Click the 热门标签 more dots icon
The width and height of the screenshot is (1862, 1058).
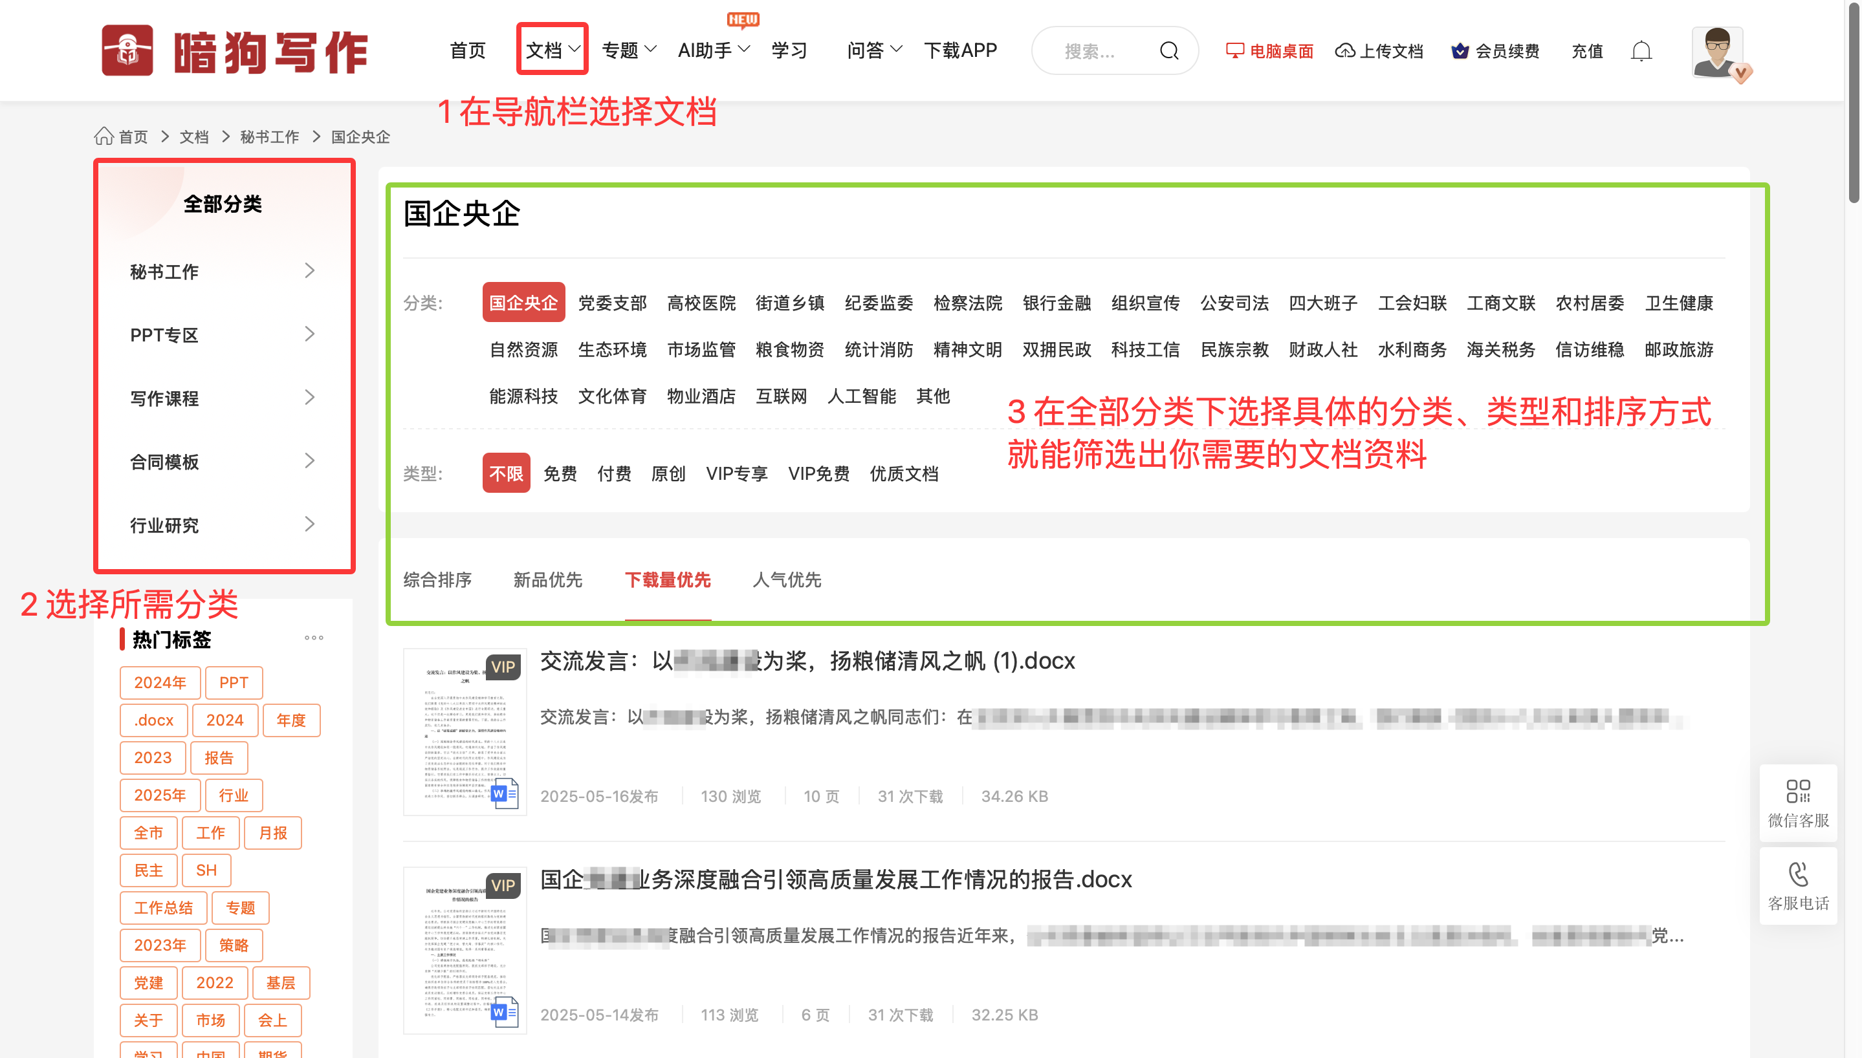(x=314, y=638)
